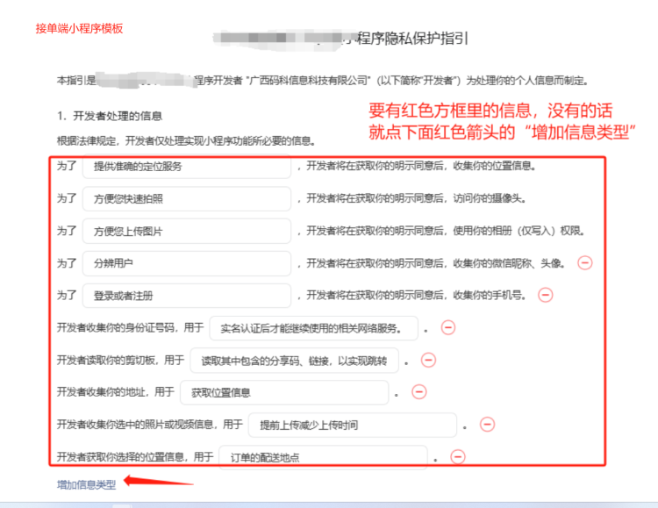The width and height of the screenshot is (658, 508).
Task: Remove the WeChat nickname and avatar row
Action: tap(584, 262)
